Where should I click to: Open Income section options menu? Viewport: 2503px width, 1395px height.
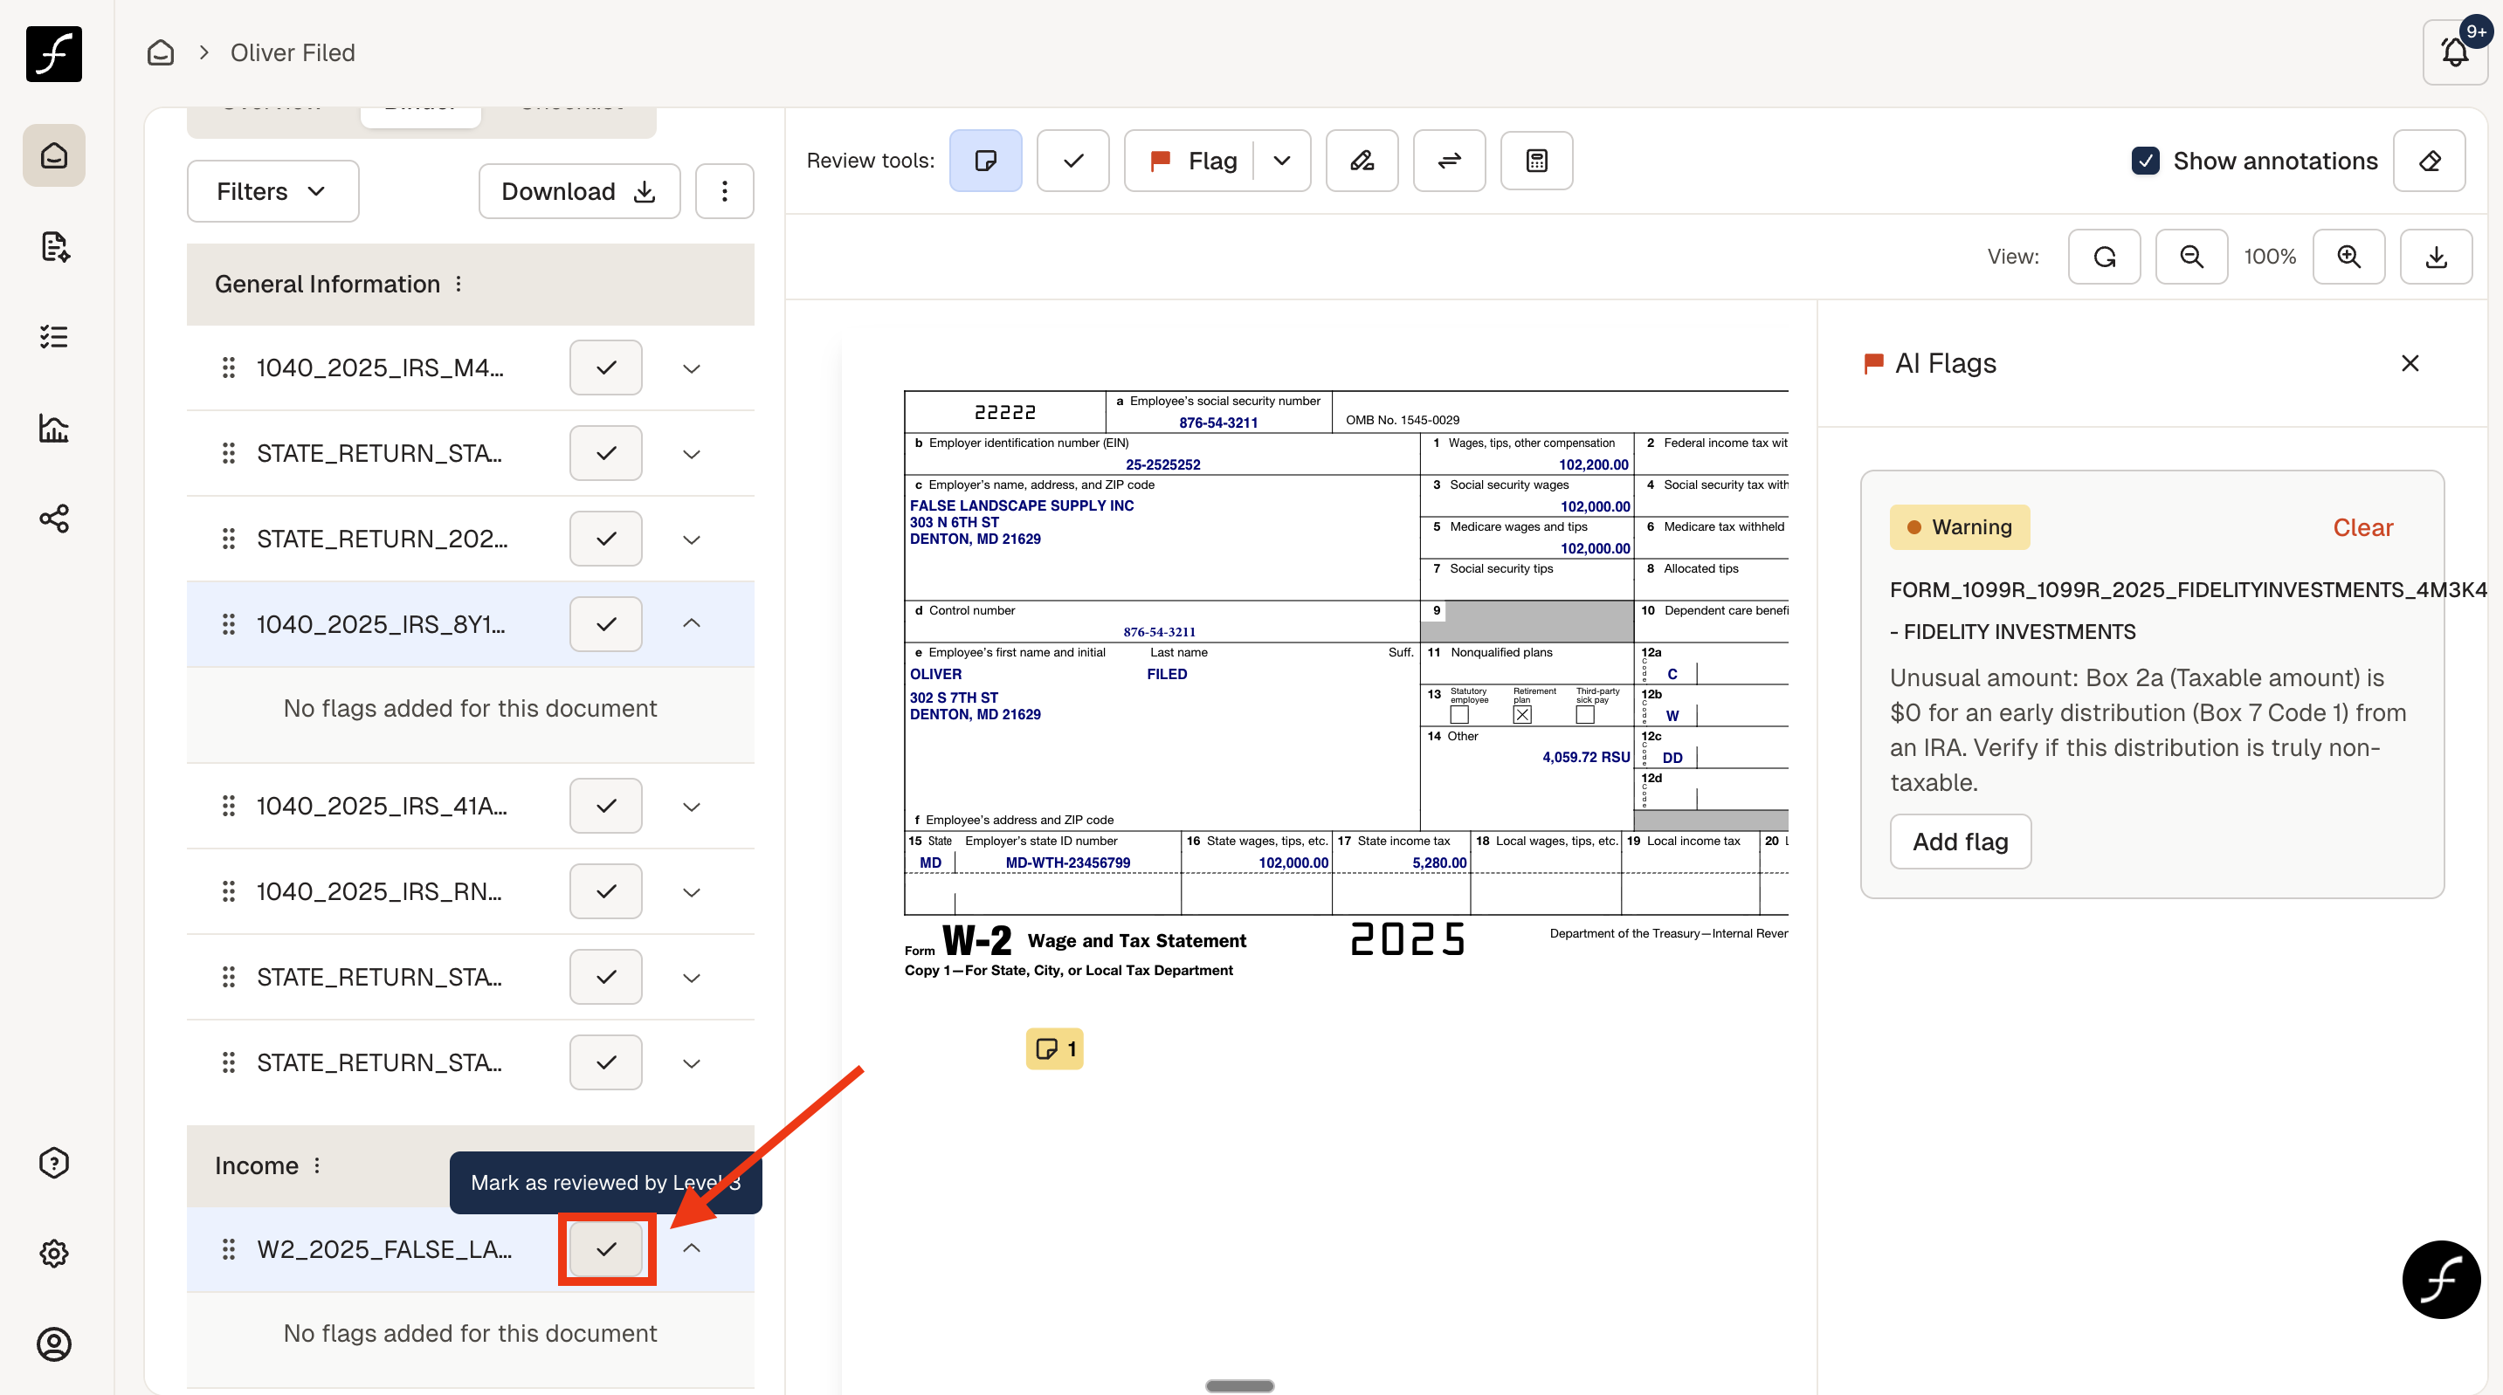[317, 1165]
